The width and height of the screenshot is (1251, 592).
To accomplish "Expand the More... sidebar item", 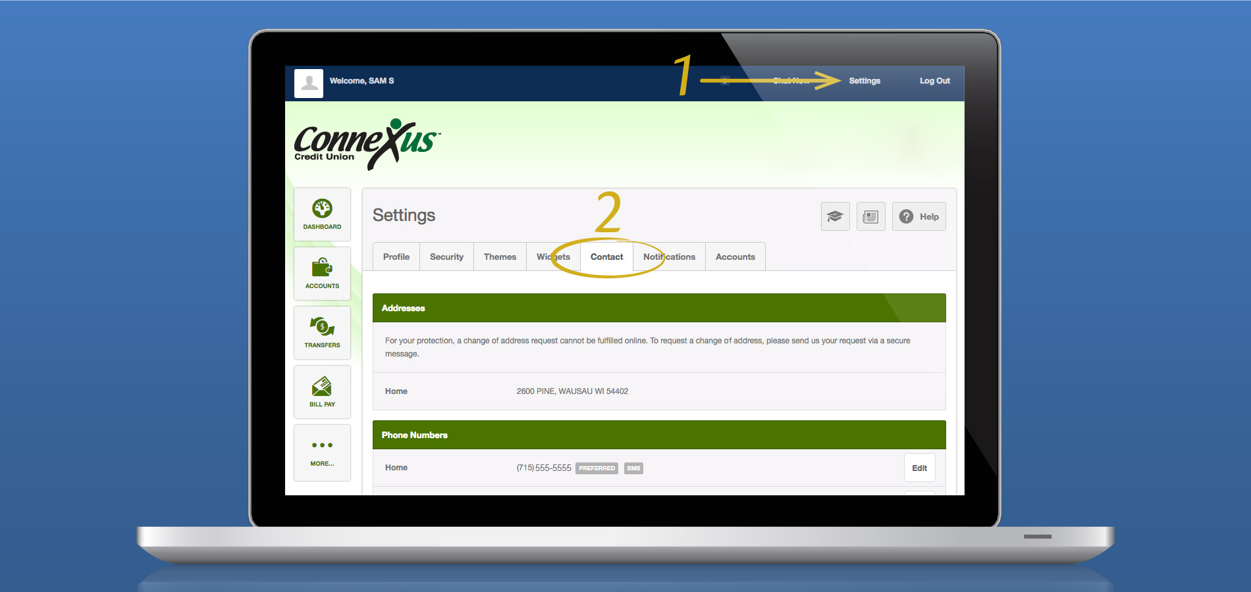I will pos(322,452).
